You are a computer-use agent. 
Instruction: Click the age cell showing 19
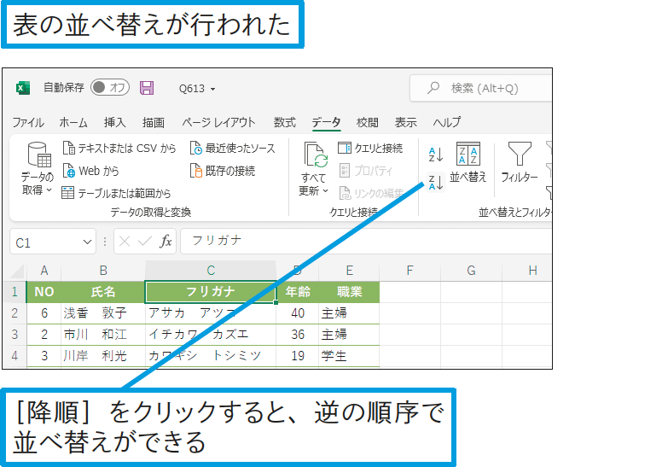pyautogui.click(x=298, y=356)
